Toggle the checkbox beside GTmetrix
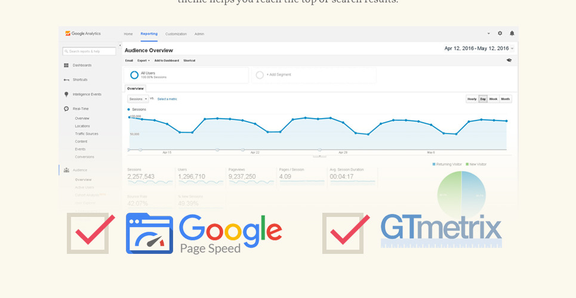Screen dimensions: 576x298 coord(343,233)
